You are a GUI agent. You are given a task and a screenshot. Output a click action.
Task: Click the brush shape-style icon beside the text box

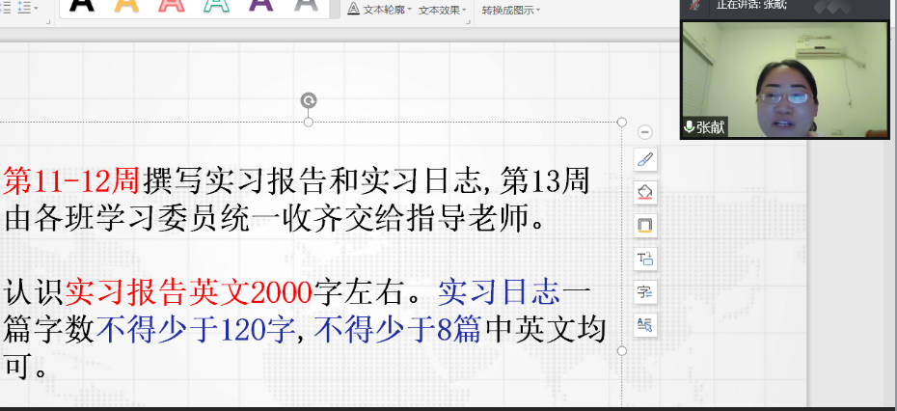coord(645,160)
